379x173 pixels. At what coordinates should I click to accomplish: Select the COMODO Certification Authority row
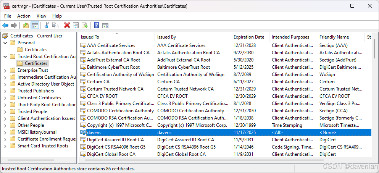click(x=225, y=111)
